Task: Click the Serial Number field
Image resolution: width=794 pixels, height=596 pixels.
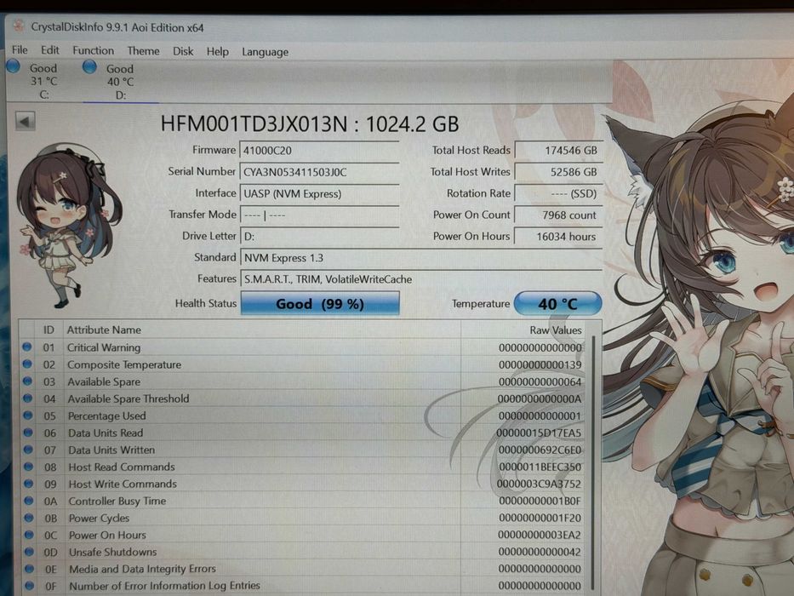Action: point(319,172)
